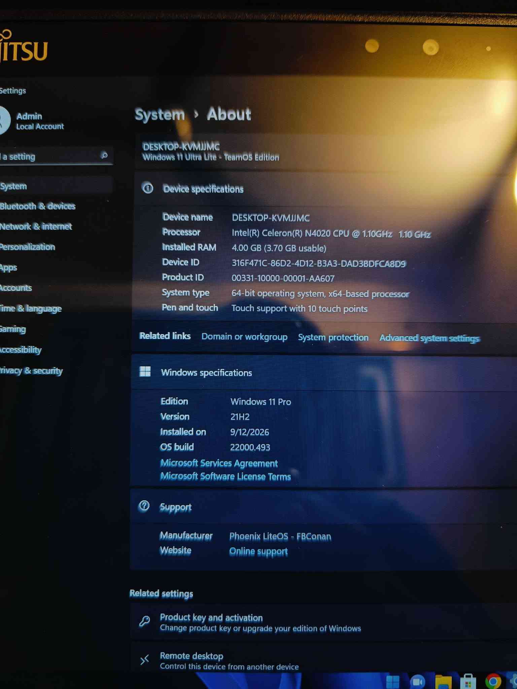This screenshot has width=517, height=689.
Task: Open Microsoft Store from the taskbar
Action: (x=468, y=682)
